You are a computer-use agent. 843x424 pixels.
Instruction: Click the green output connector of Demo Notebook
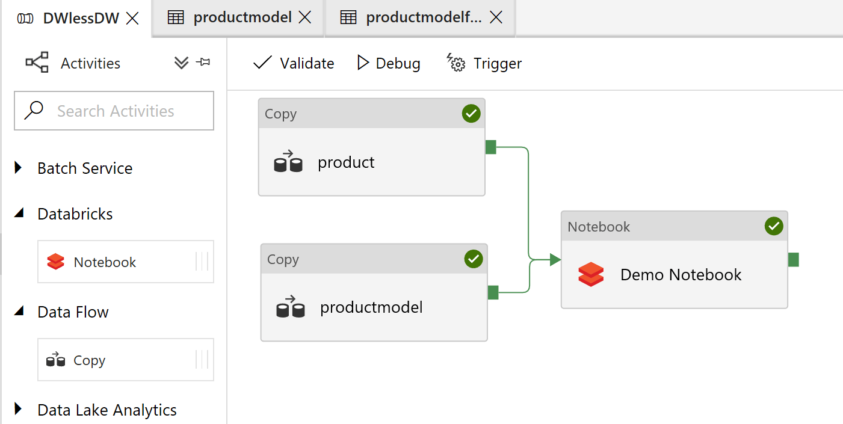click(794, 260)
